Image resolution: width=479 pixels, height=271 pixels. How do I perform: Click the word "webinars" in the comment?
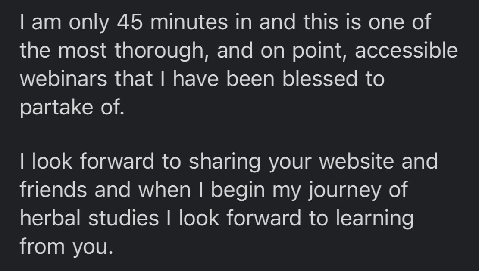pos(63,79)
